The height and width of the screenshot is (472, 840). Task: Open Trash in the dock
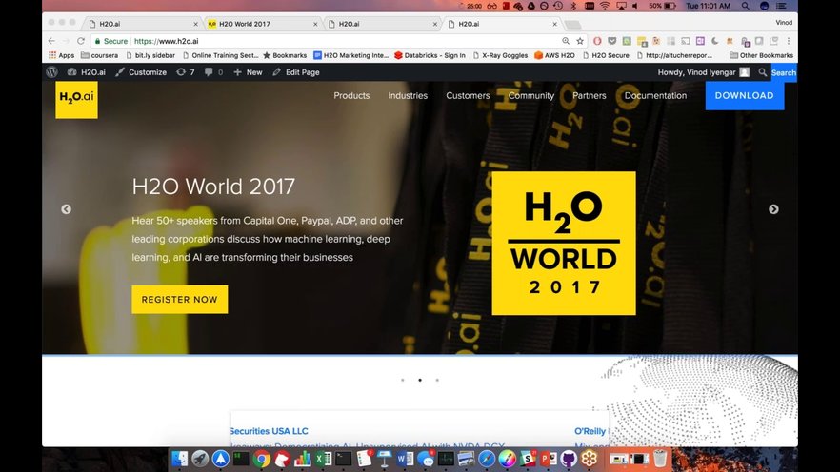coord(659,459)
